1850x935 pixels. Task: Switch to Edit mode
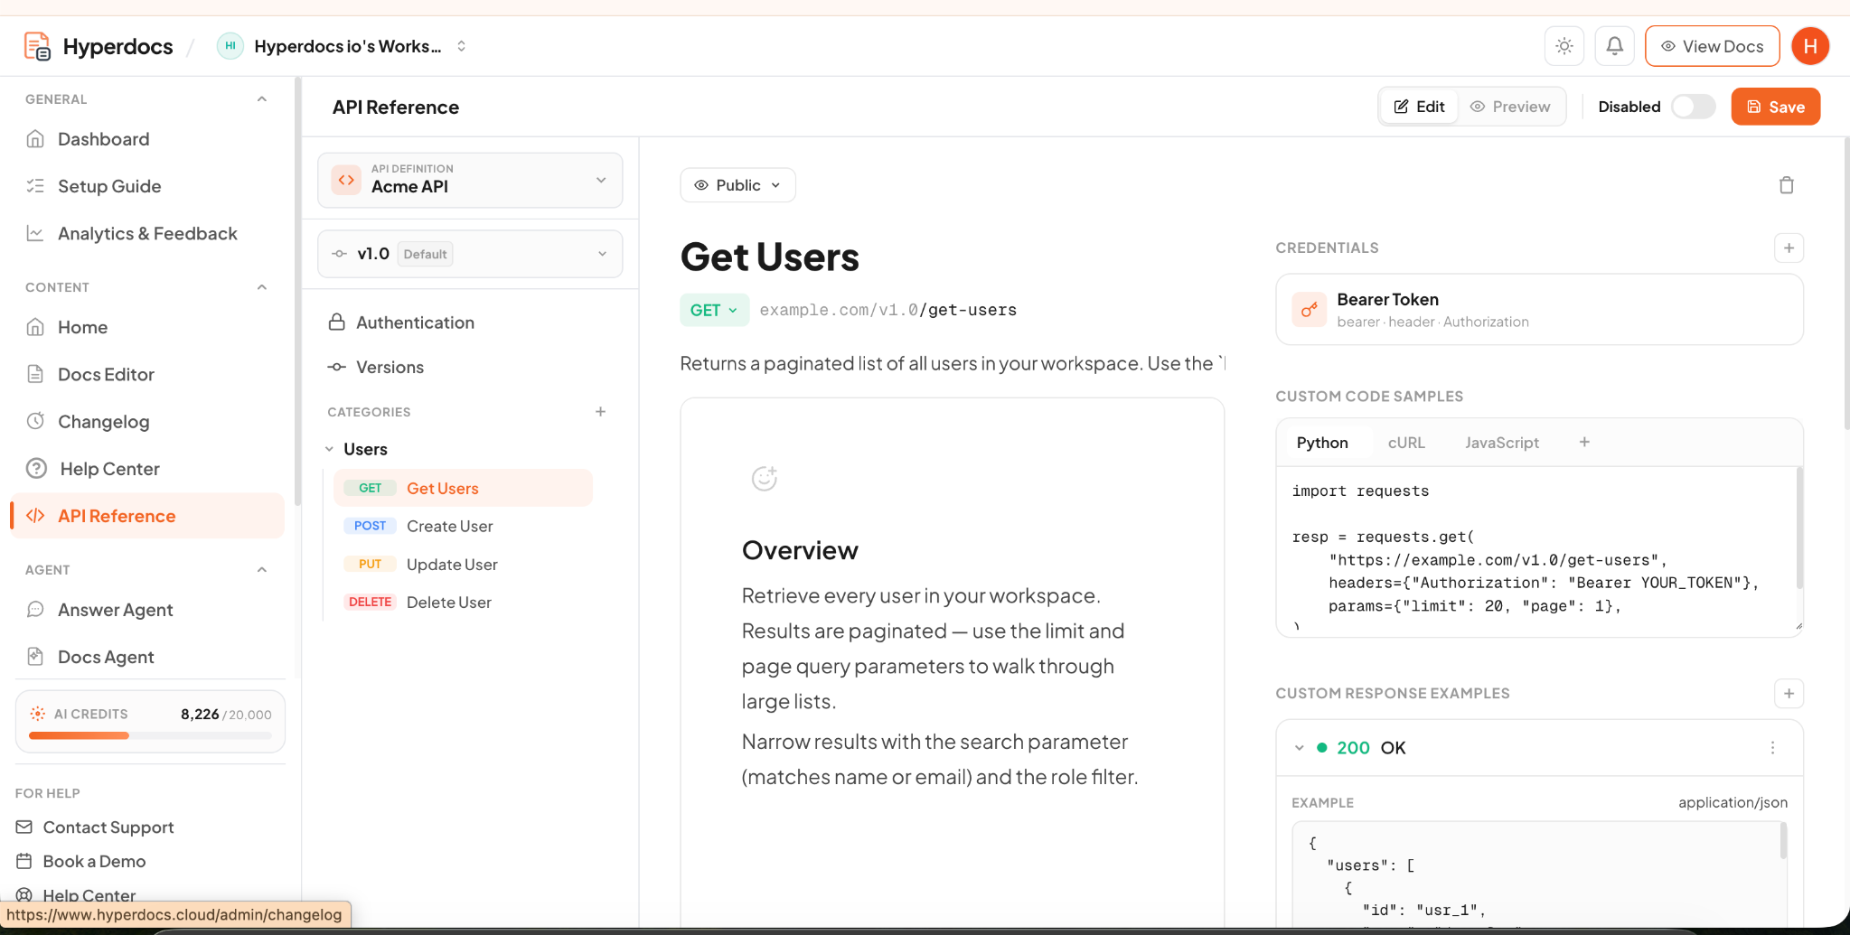pos(1419,107)
